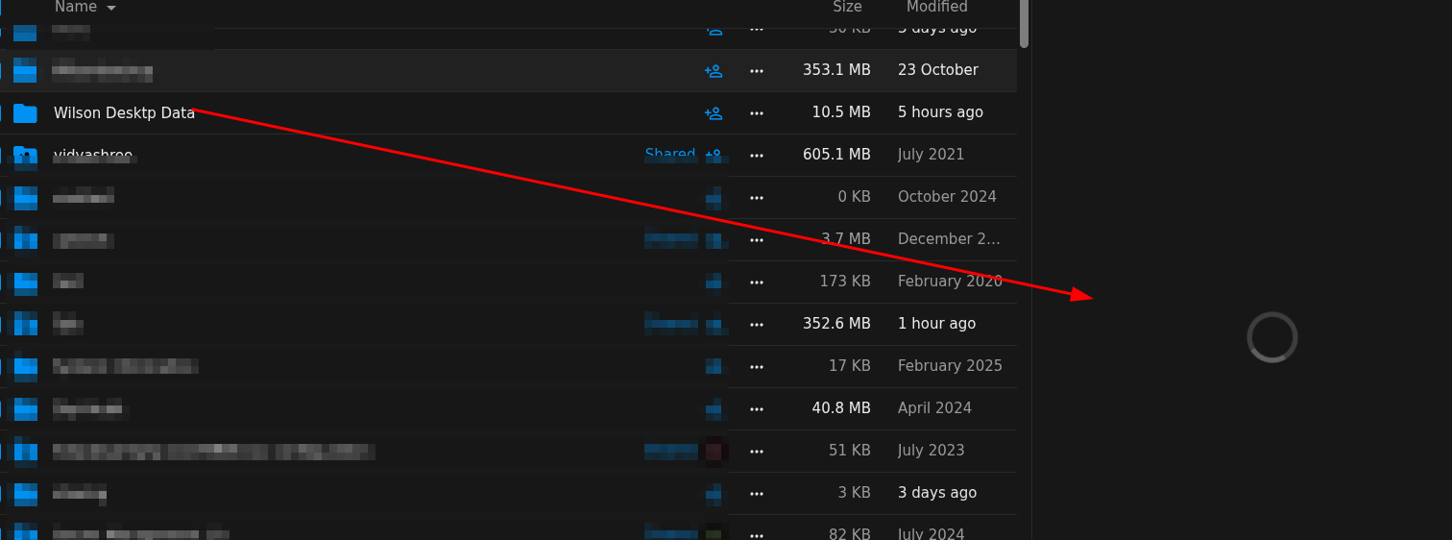Viewport: 1452px width, 540px height.
Task: Sort the file list by Size
Action: 847,8
